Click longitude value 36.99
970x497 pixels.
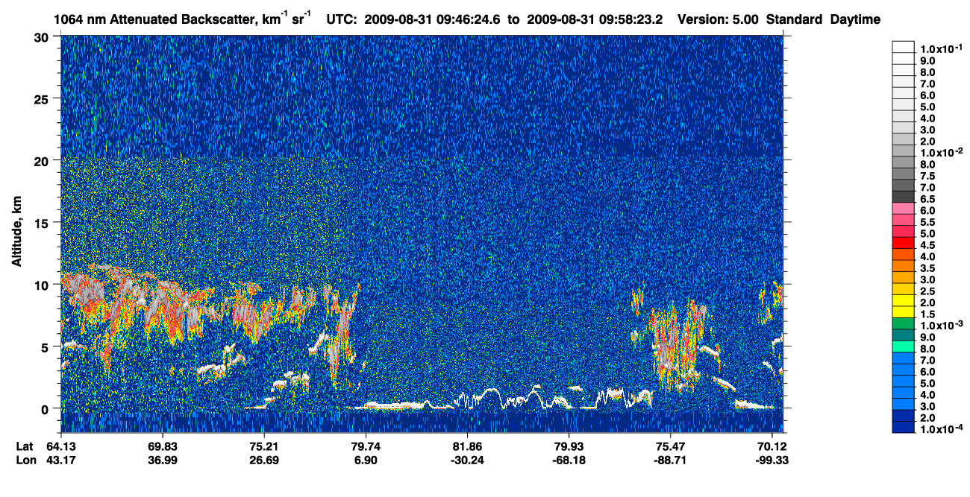[163, 460]
